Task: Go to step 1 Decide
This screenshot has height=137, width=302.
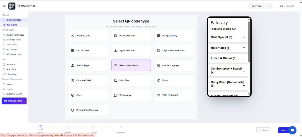Action: [40, 127]
